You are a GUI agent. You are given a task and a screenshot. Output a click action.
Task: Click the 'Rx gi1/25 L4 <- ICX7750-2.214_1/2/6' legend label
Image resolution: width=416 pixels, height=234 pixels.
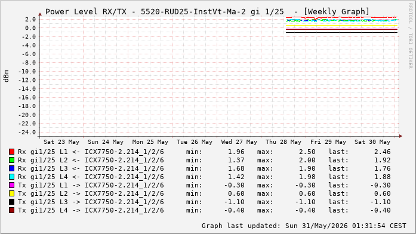click(91, 177)
